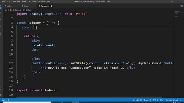
Task: Click the horizontal scrollbar below the editor
Action: coord(89,97)
